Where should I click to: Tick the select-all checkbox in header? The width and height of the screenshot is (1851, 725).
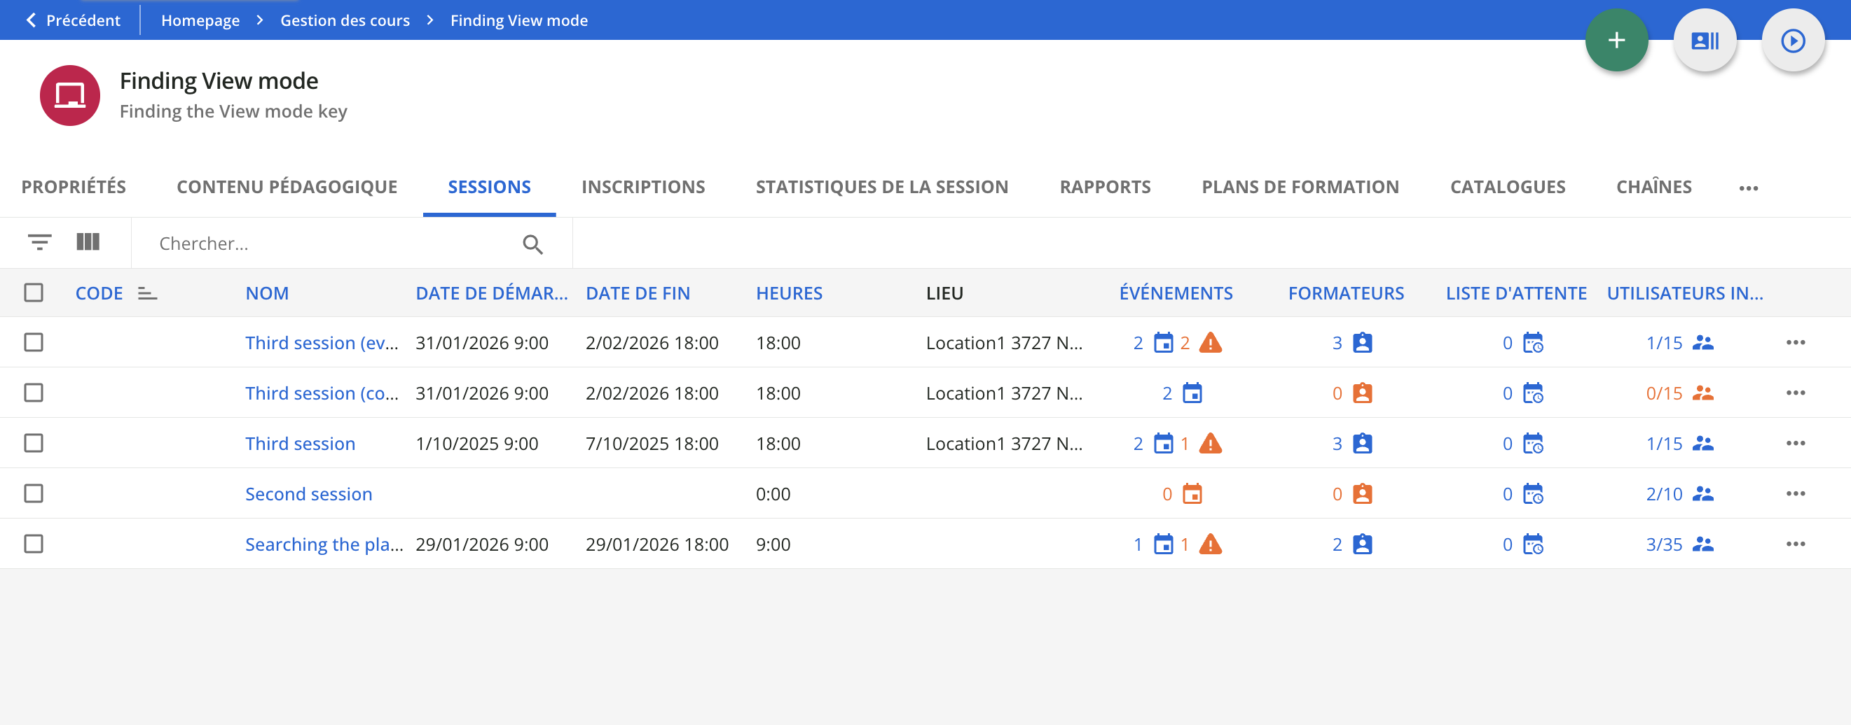[x=34, y=293]
